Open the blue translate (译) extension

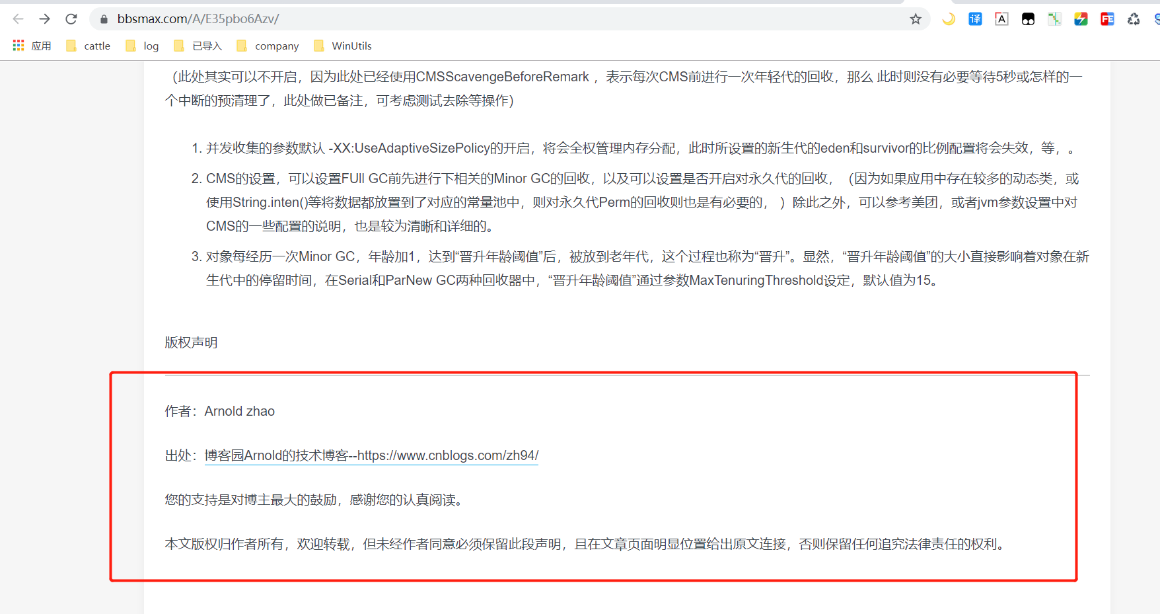(x=975, y=19)
